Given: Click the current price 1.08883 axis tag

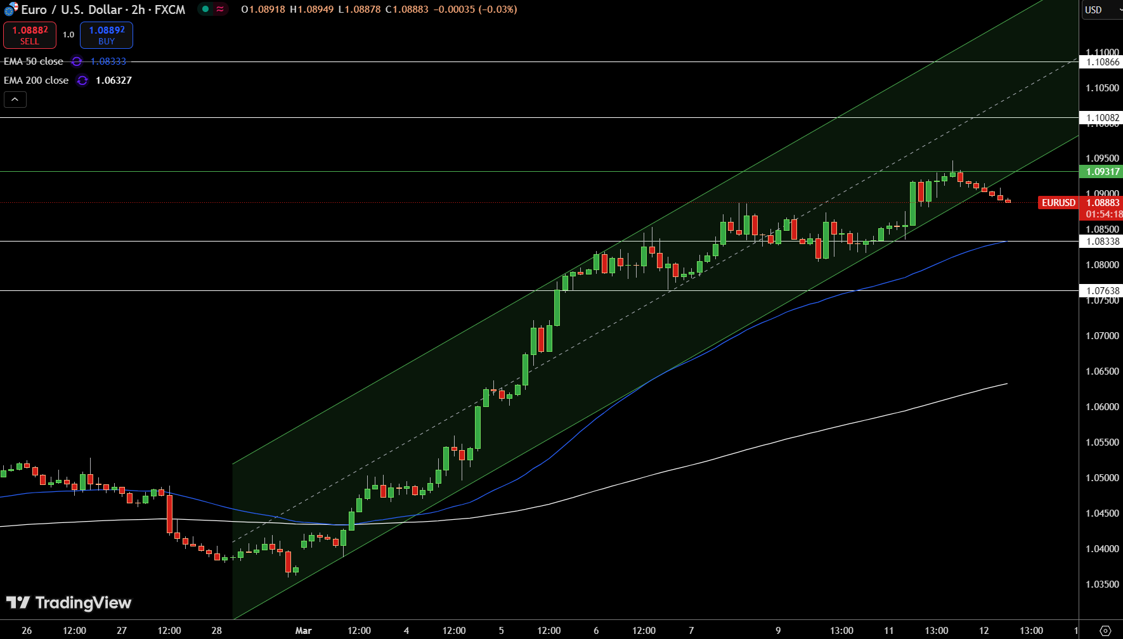Looking at the screenshot, I should coord(1101,203).
